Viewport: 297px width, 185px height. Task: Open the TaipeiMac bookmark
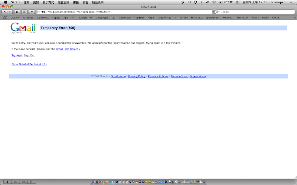tap(43, 17)
